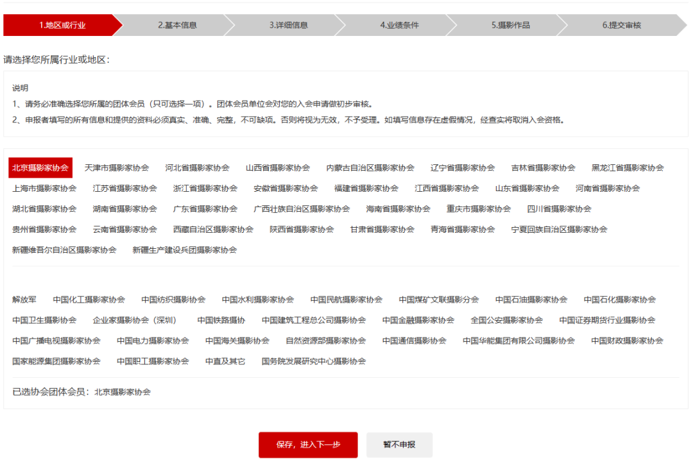Open step 4.业绩条件

click(400, 25)
